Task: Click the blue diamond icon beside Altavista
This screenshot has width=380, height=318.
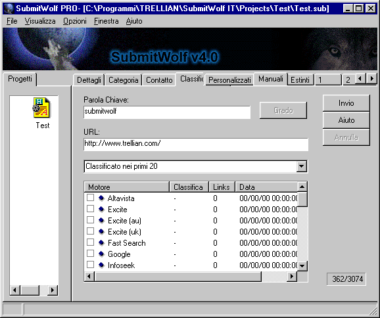Action: click(101, 198)
